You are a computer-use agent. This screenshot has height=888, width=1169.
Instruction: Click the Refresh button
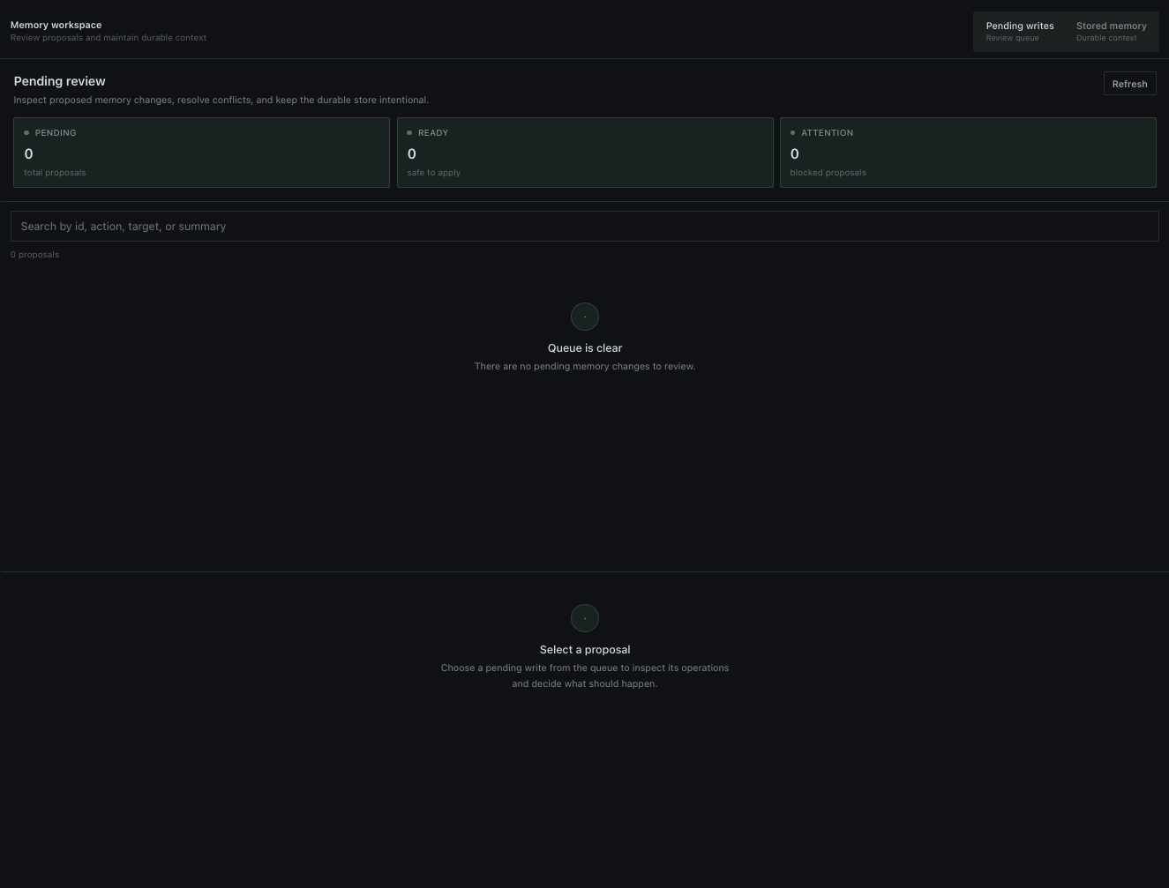pyautogui.click(x=1129, y=84)
